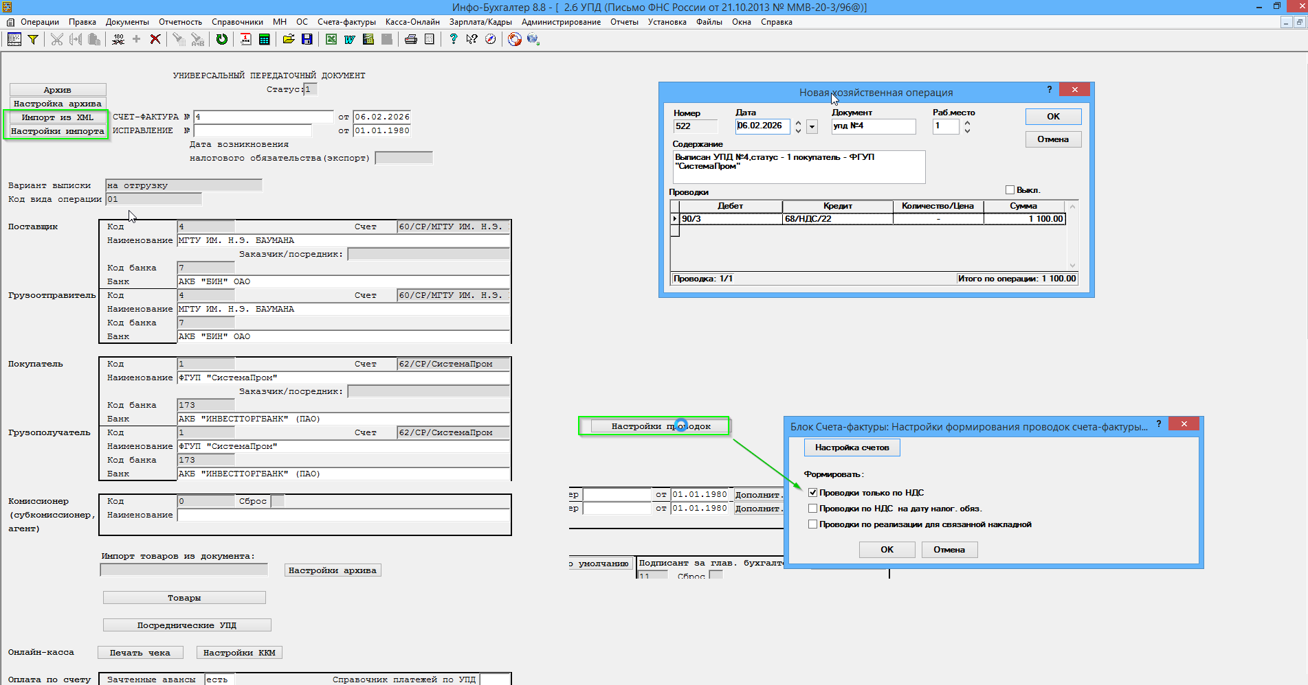Click the blue floppy disk save icon
This screenshot has height=685, width=1308.
[307, 40]
